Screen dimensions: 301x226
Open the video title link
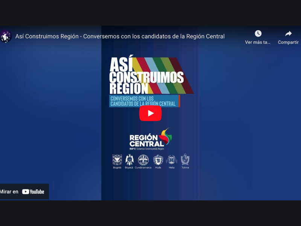click(120, 37)
